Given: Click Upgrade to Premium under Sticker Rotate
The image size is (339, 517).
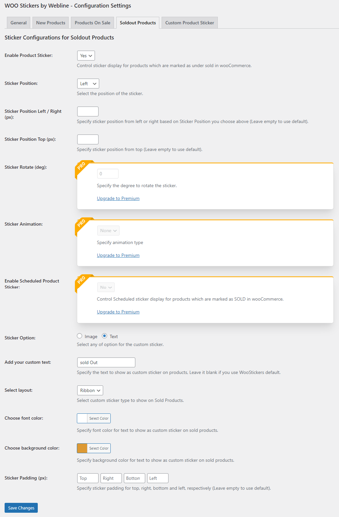Looking at the screenshot, I should [x=118, y=198].
